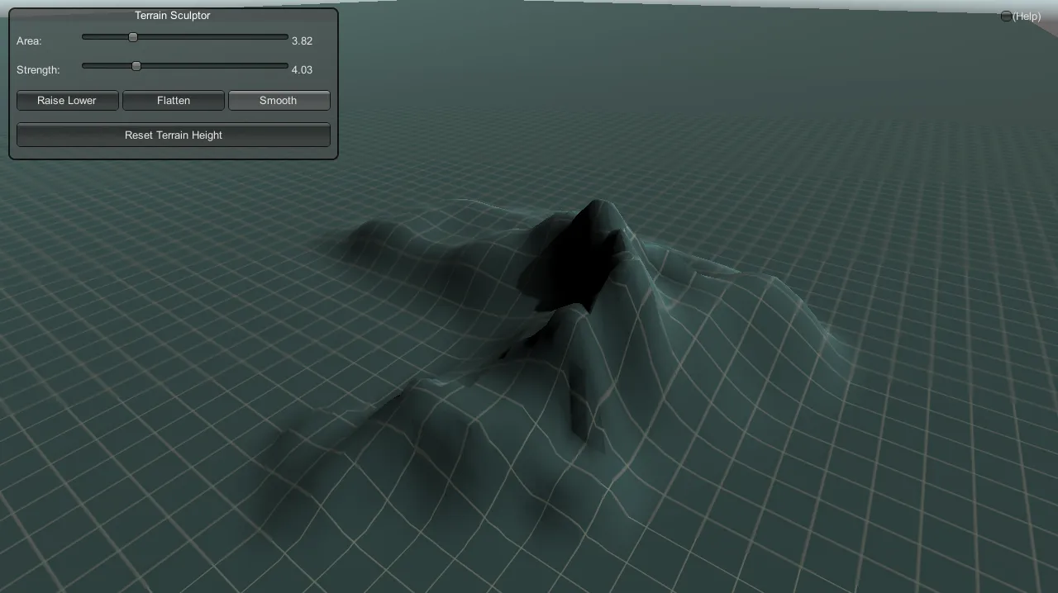Click the Area label text
1058x593 pixels.
point(29,41)
